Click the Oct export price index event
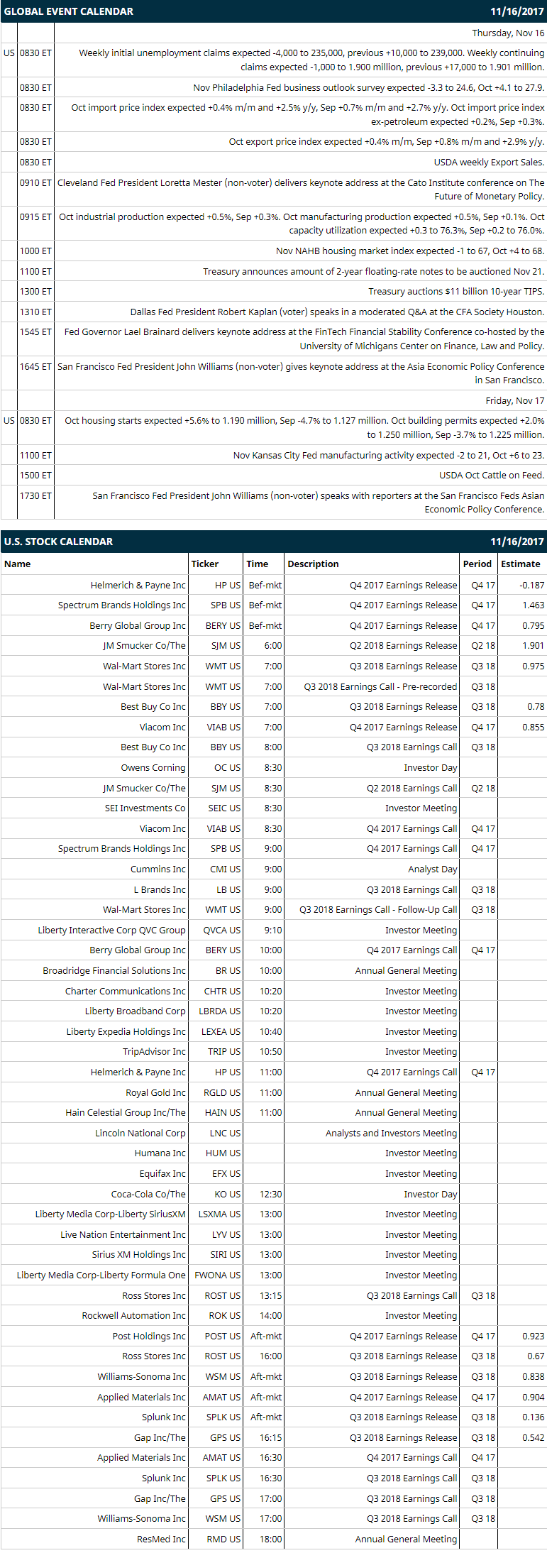 (x=387, y=141)
